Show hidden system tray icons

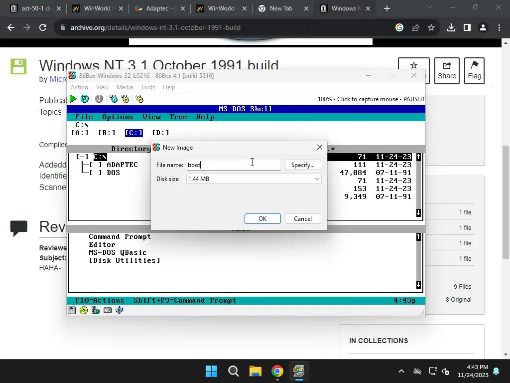[x=401, y=371]
